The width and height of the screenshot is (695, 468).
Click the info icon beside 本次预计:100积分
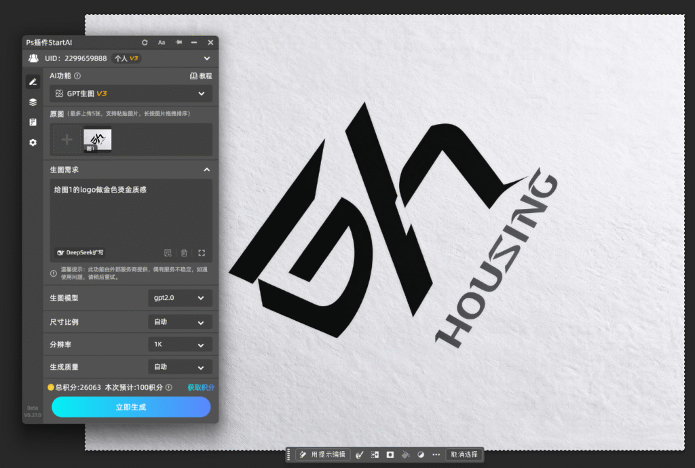[169, 387]
